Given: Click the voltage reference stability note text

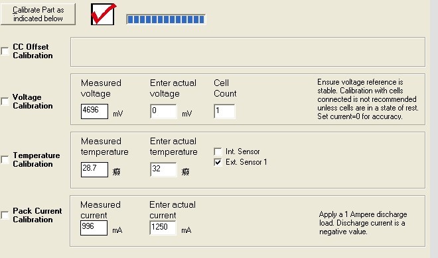Looking at the screenshot, I should (x=368, y=99).
